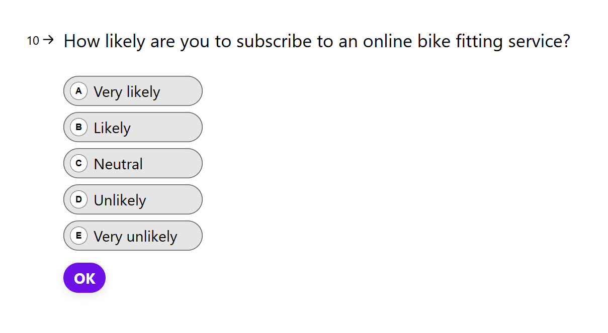Click the letter B key badge
Image resolution: width=608 pixels, height=333 pixels.
[78, 128]
